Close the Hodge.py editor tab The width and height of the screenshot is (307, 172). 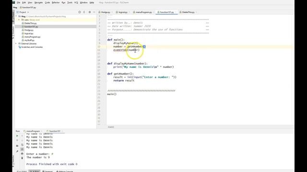coord(112,12)
